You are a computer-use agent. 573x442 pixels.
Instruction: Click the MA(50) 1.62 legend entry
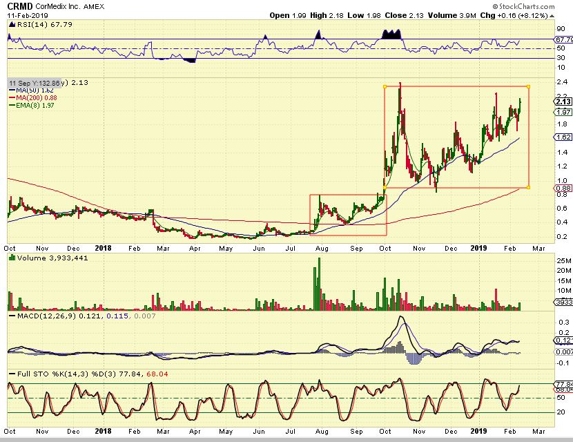(31, 90)
